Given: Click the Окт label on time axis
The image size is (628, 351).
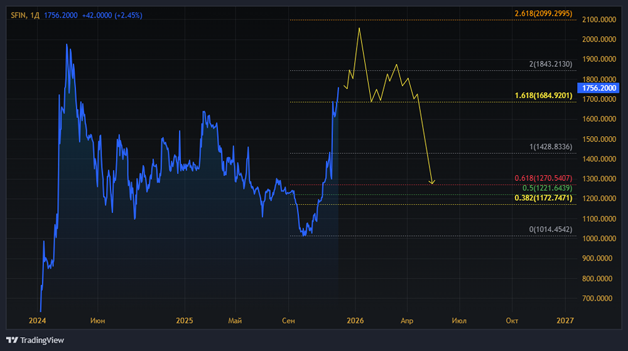Looking at the screenshot, I should tap(512, 320).
